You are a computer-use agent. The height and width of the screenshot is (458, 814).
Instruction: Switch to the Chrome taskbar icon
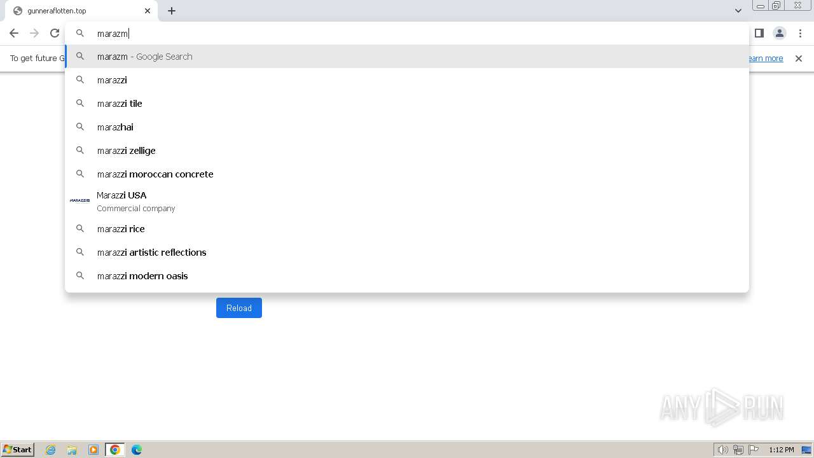pos(115,450)
